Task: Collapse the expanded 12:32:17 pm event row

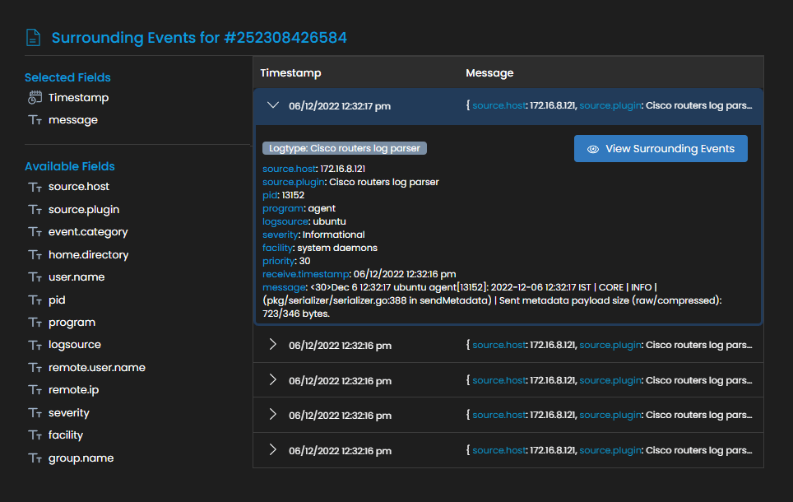Action: coord(273,105)
